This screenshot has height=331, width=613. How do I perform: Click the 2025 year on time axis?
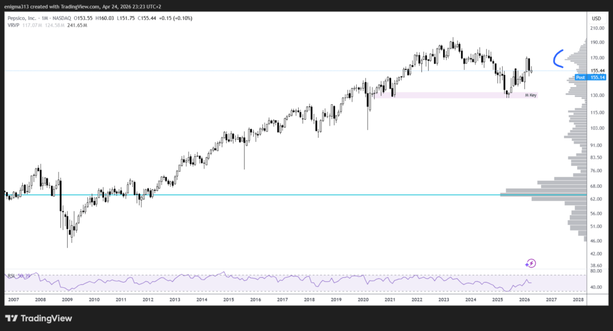tap(497, 300)
